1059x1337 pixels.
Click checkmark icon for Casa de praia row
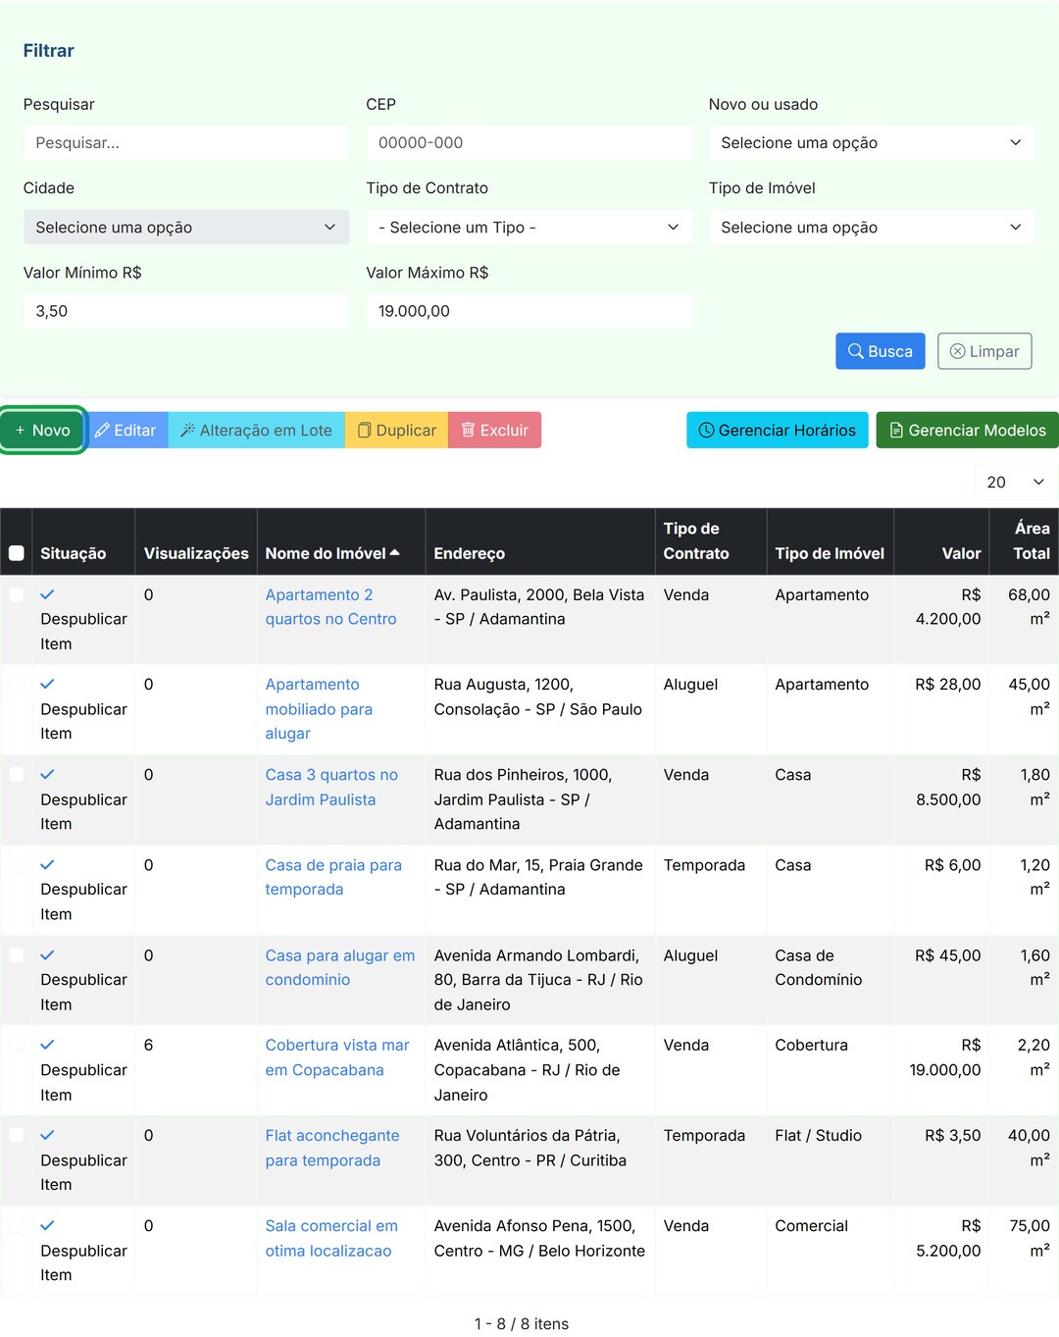pos(47,864)
